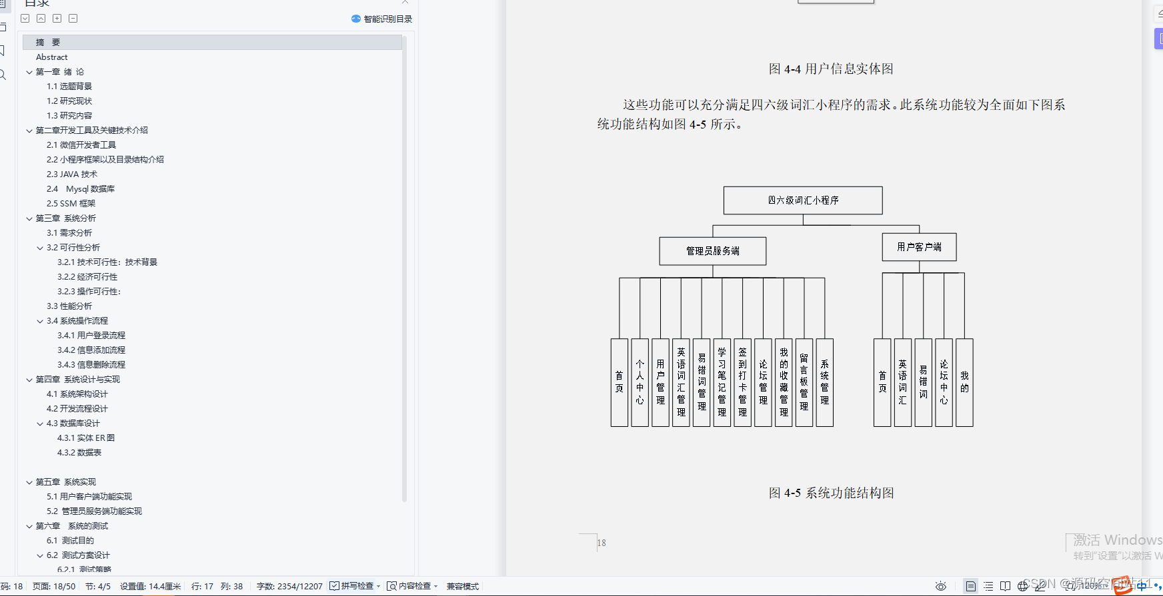This screenshot has height=596, width=1163.
Task: Select the 摘 要 outline entry
Action: [x=212, y=42]
